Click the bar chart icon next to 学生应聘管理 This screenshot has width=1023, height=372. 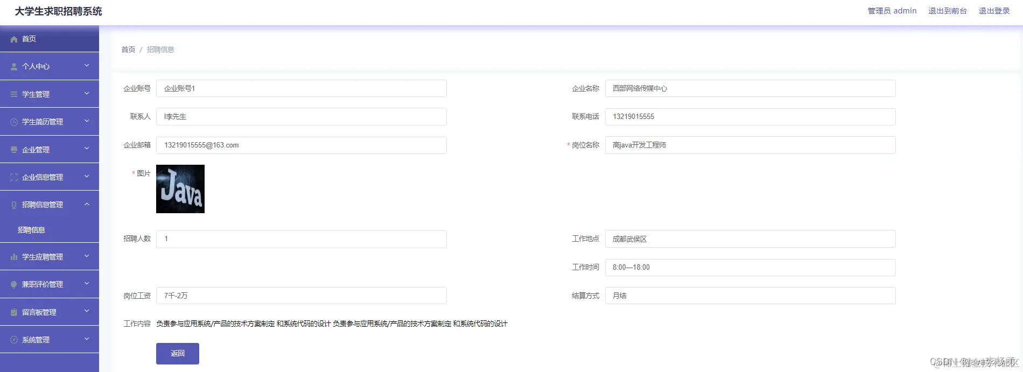point(14,257)
